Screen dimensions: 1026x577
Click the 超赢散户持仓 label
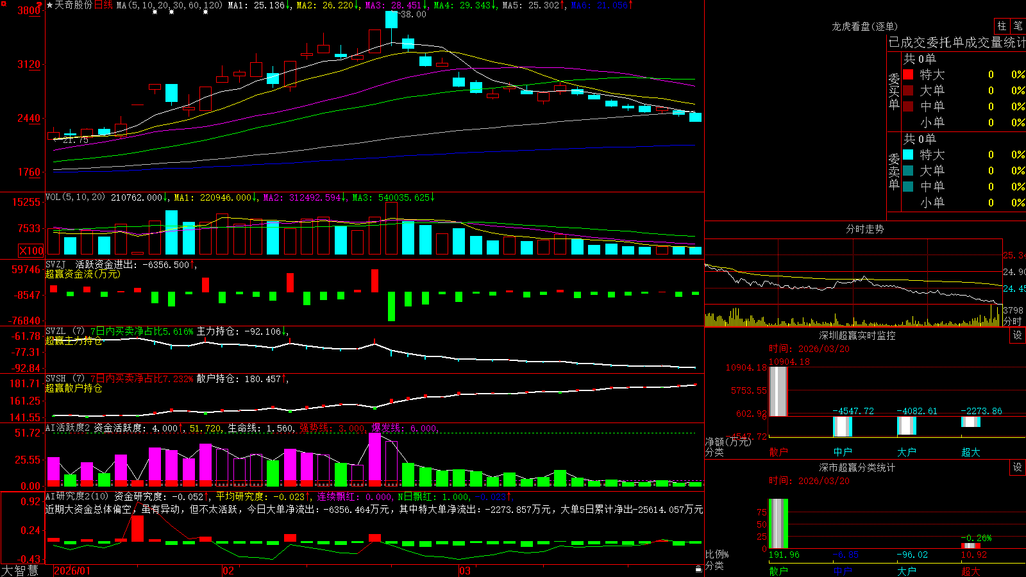(x=74, y=388)
